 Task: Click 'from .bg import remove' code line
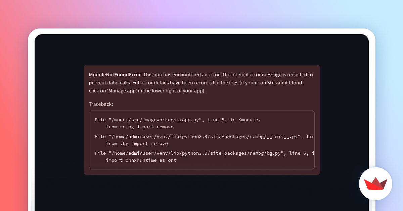point(137,144)
